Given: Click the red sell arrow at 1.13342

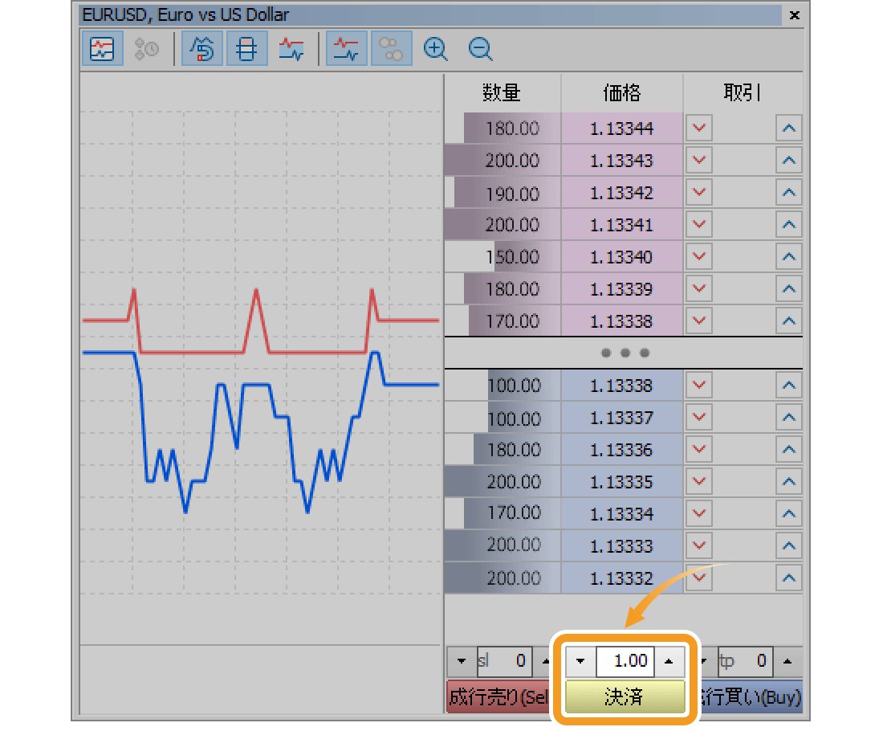Looking at the screenshot, I should tap(699, 193).
